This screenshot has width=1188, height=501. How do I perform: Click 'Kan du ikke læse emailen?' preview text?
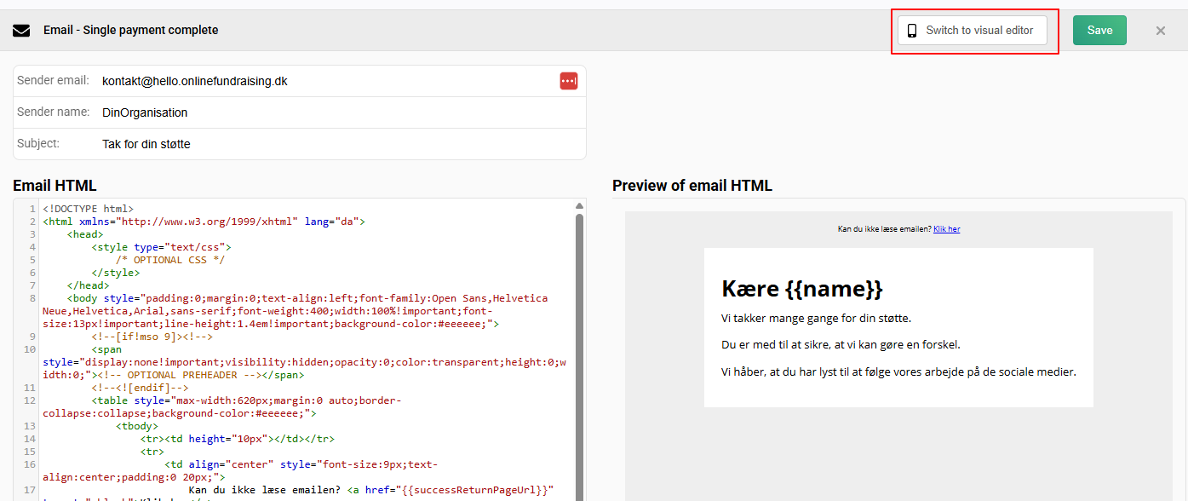tap(884, 229)
